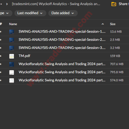The width and height of the screenshot is (129, 129).
Task: Click the thumbnail of the 795.8 MB video
Action: tap(12, 72)
